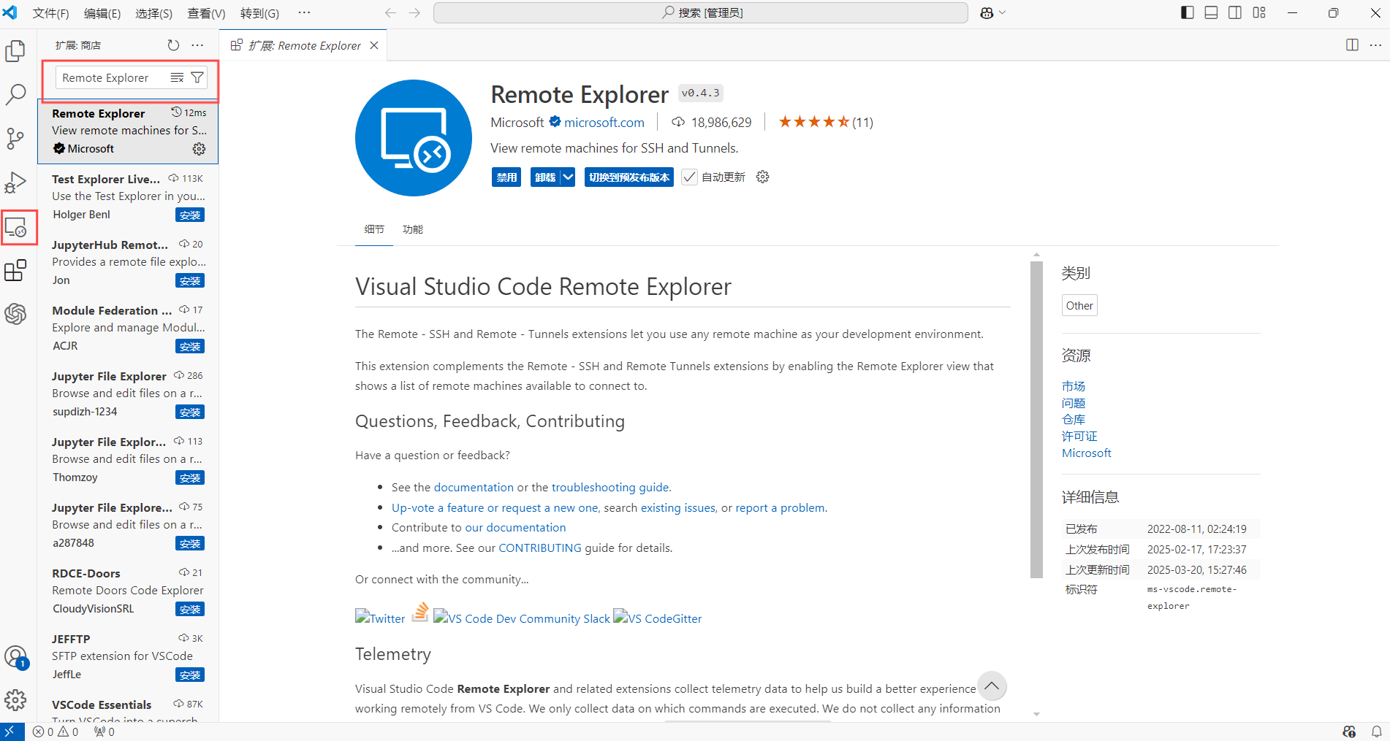Open microsoft.com publisher link

(x=604, y=123)
